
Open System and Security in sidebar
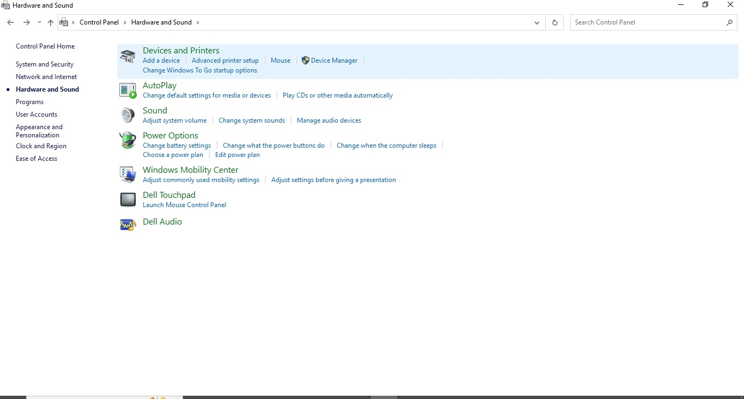click(x=45, y=64)
